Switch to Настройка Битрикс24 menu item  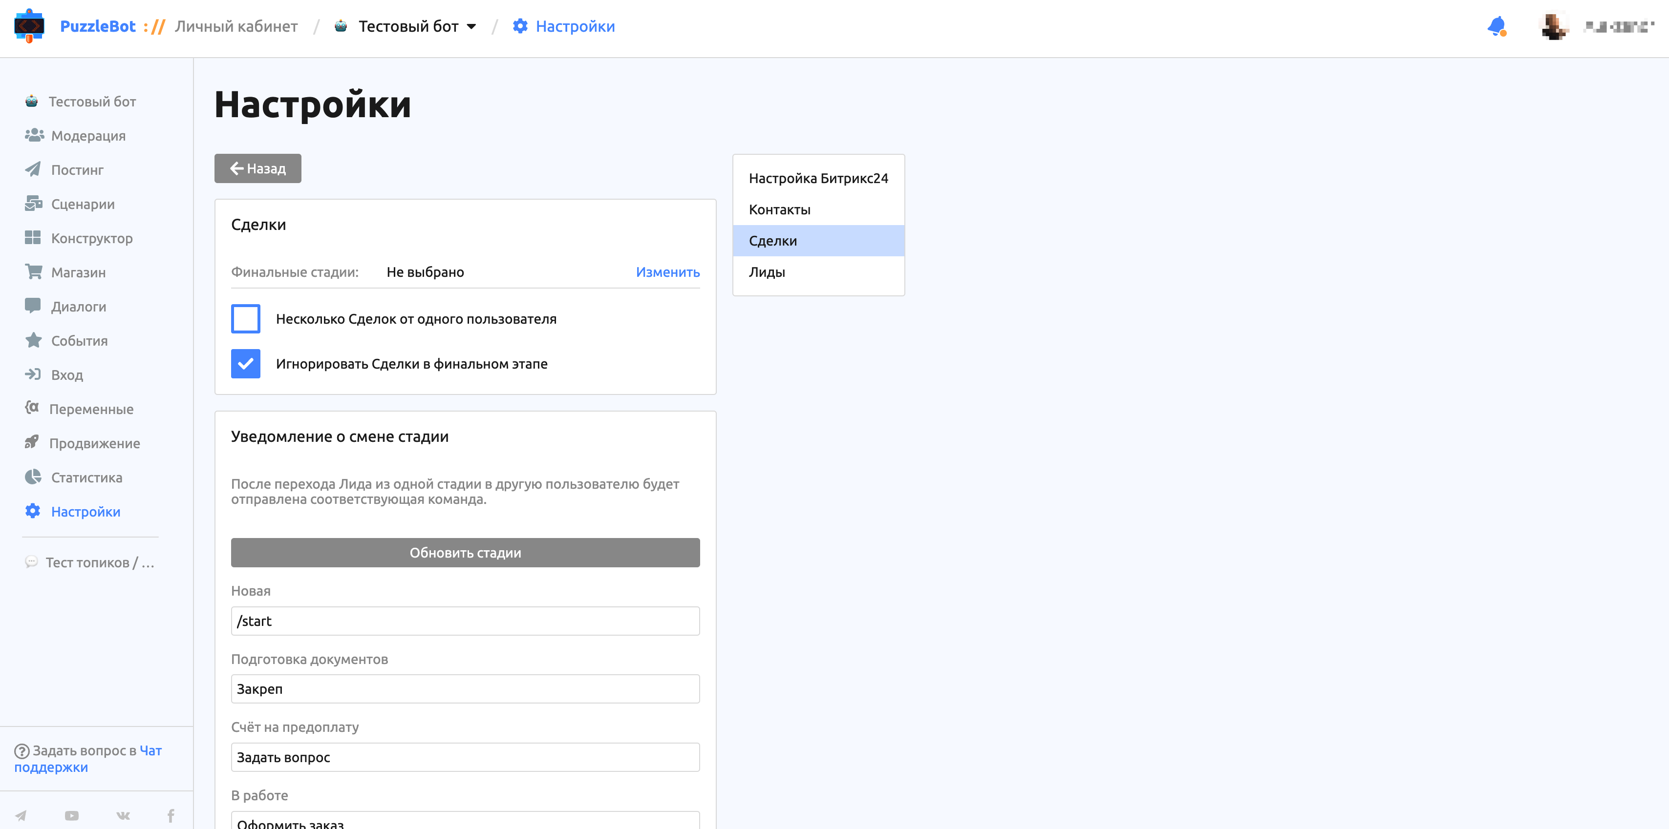pos(818,179)
